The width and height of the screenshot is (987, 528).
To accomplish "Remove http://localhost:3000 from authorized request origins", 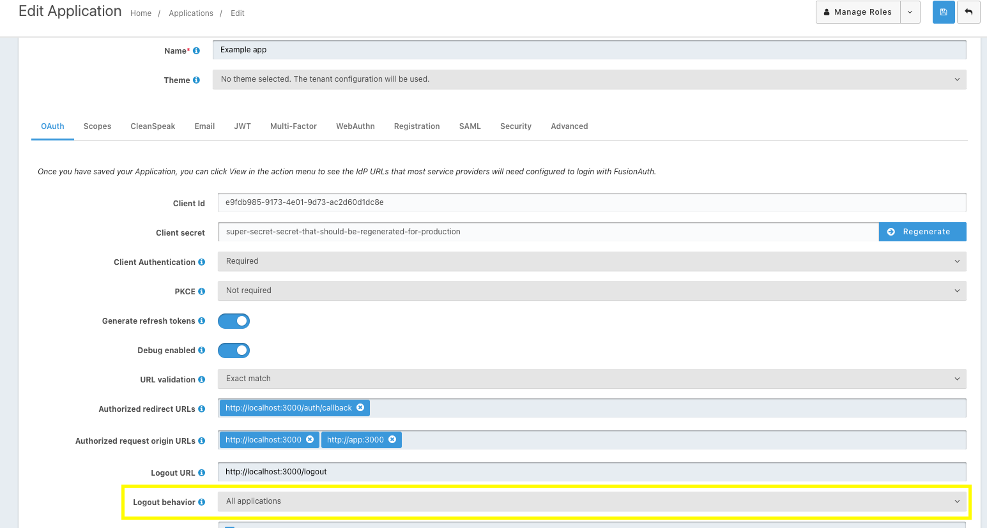I will [310, 439].
